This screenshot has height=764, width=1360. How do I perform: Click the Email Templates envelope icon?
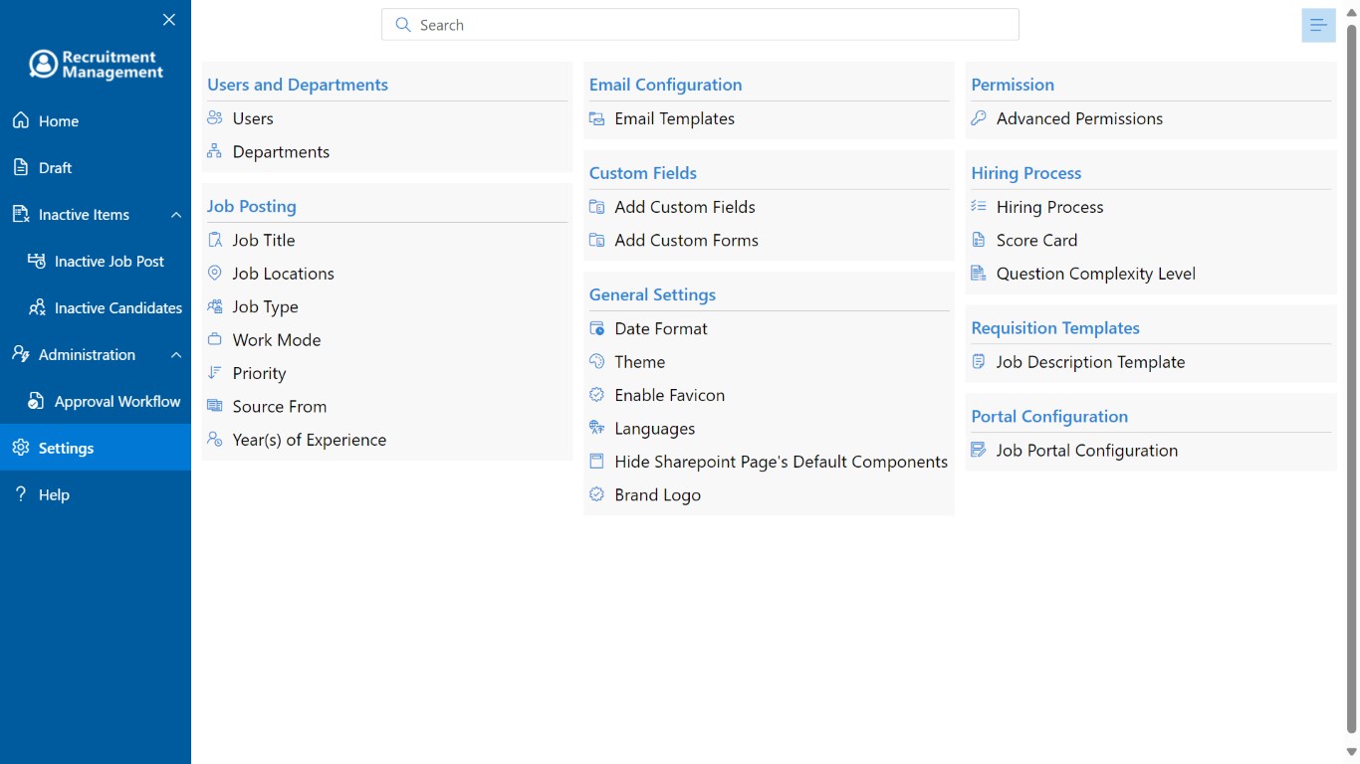[x=596, y=118]
